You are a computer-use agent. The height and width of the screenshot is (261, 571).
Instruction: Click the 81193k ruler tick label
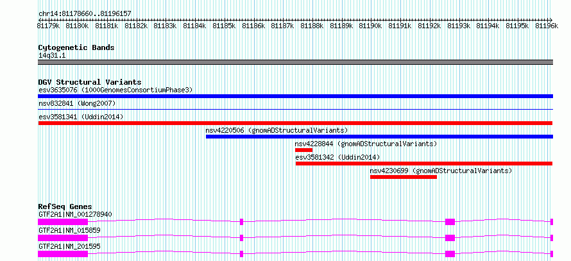(459, 26)
